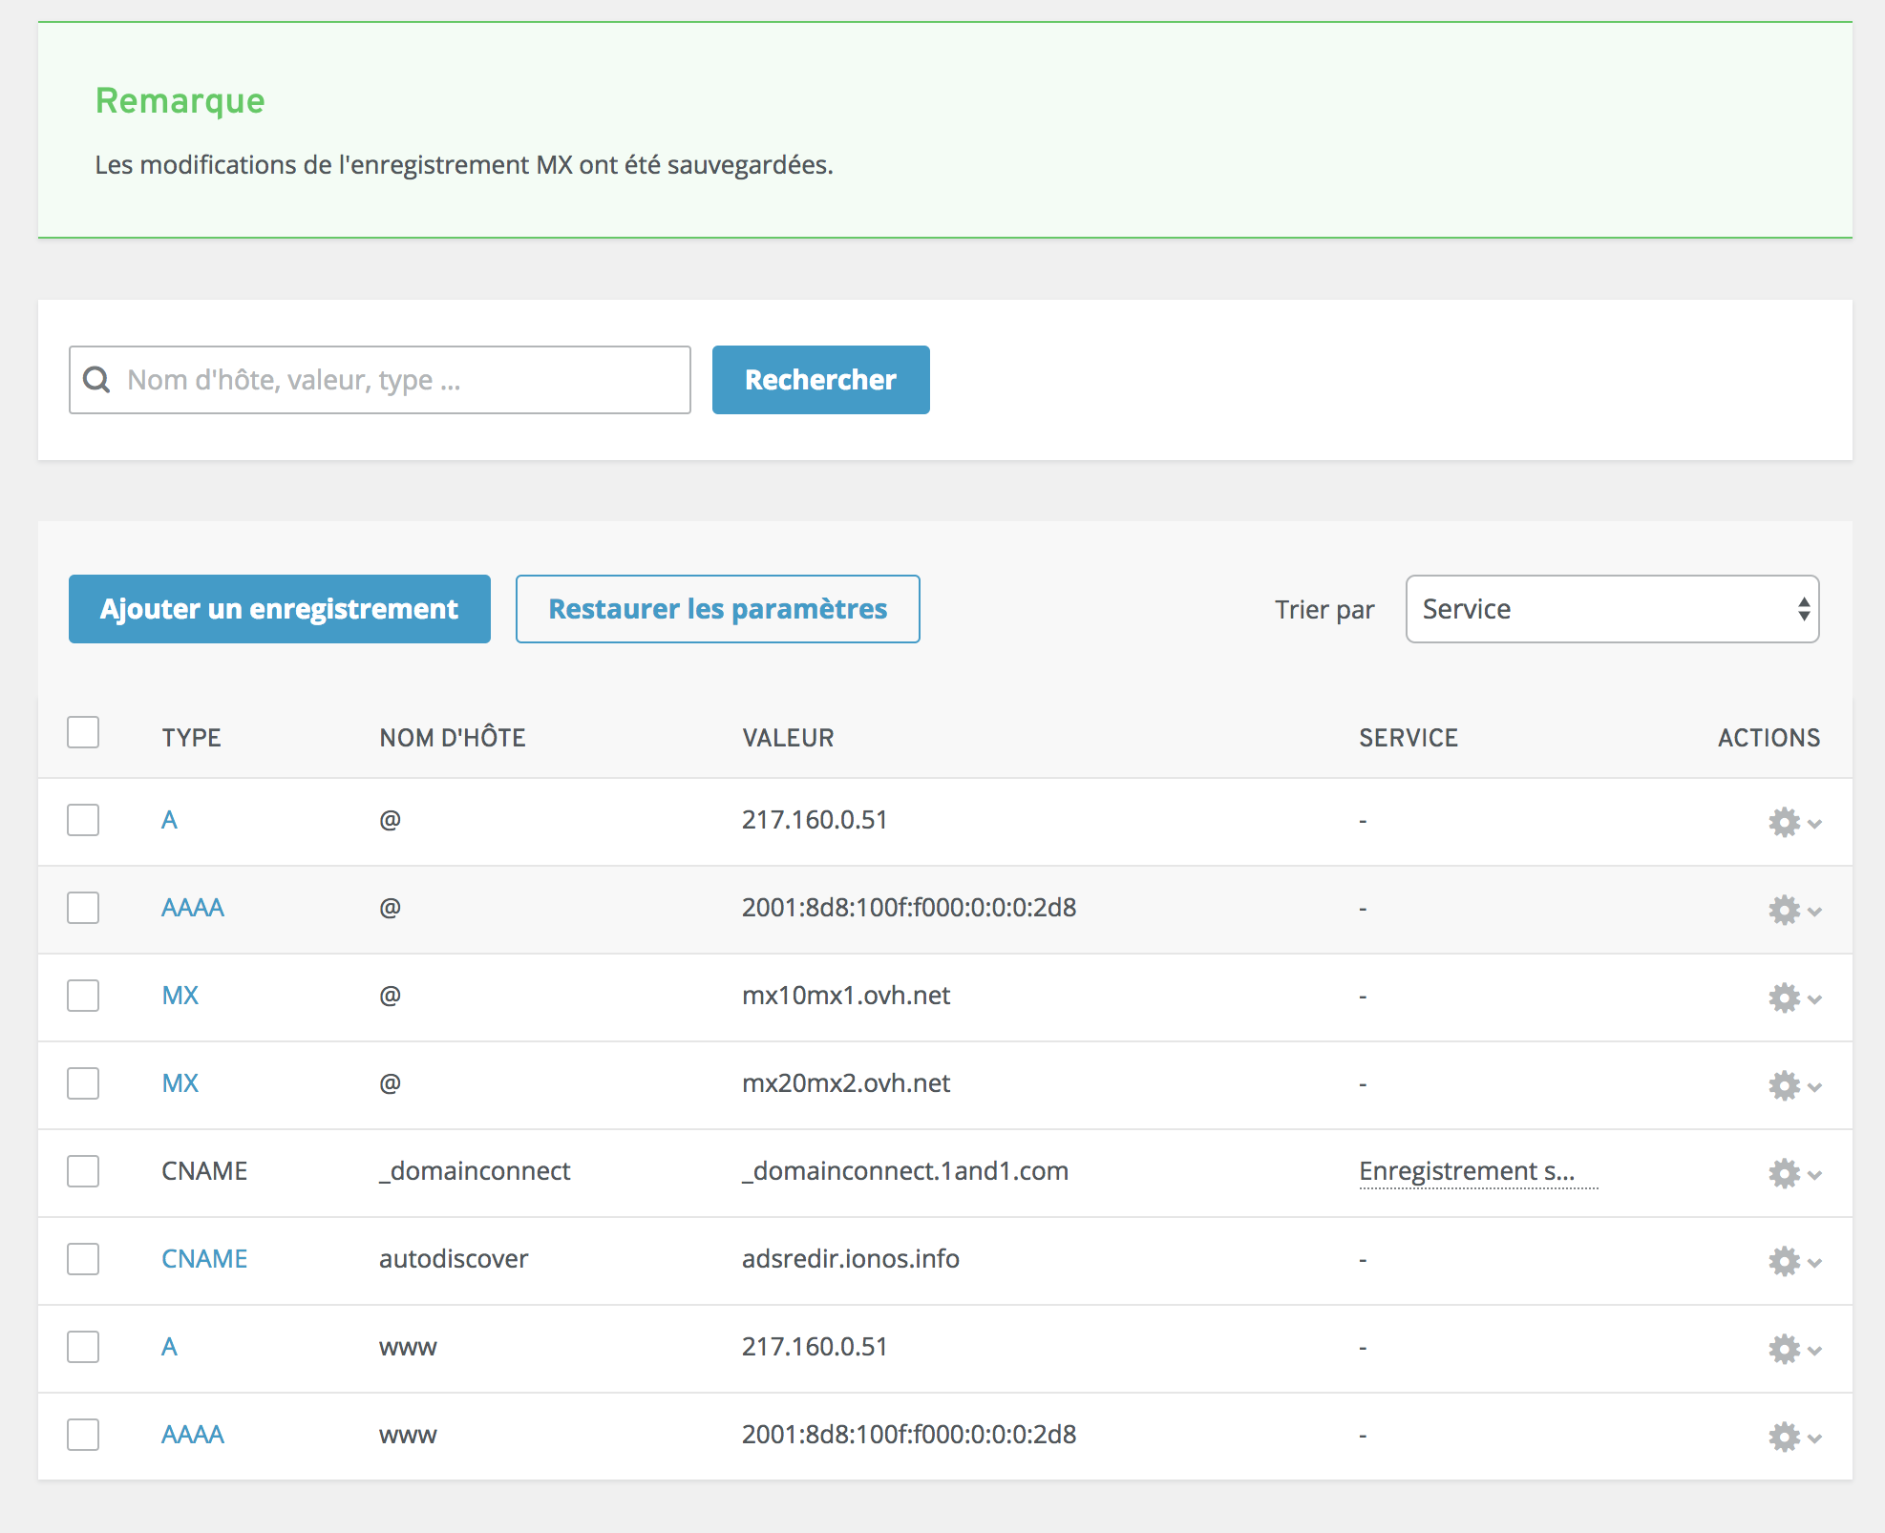The height and width of the screenshot is (1533, 1885).
Task: Check the box for _domainconnect row
Action: point(83,1171)
